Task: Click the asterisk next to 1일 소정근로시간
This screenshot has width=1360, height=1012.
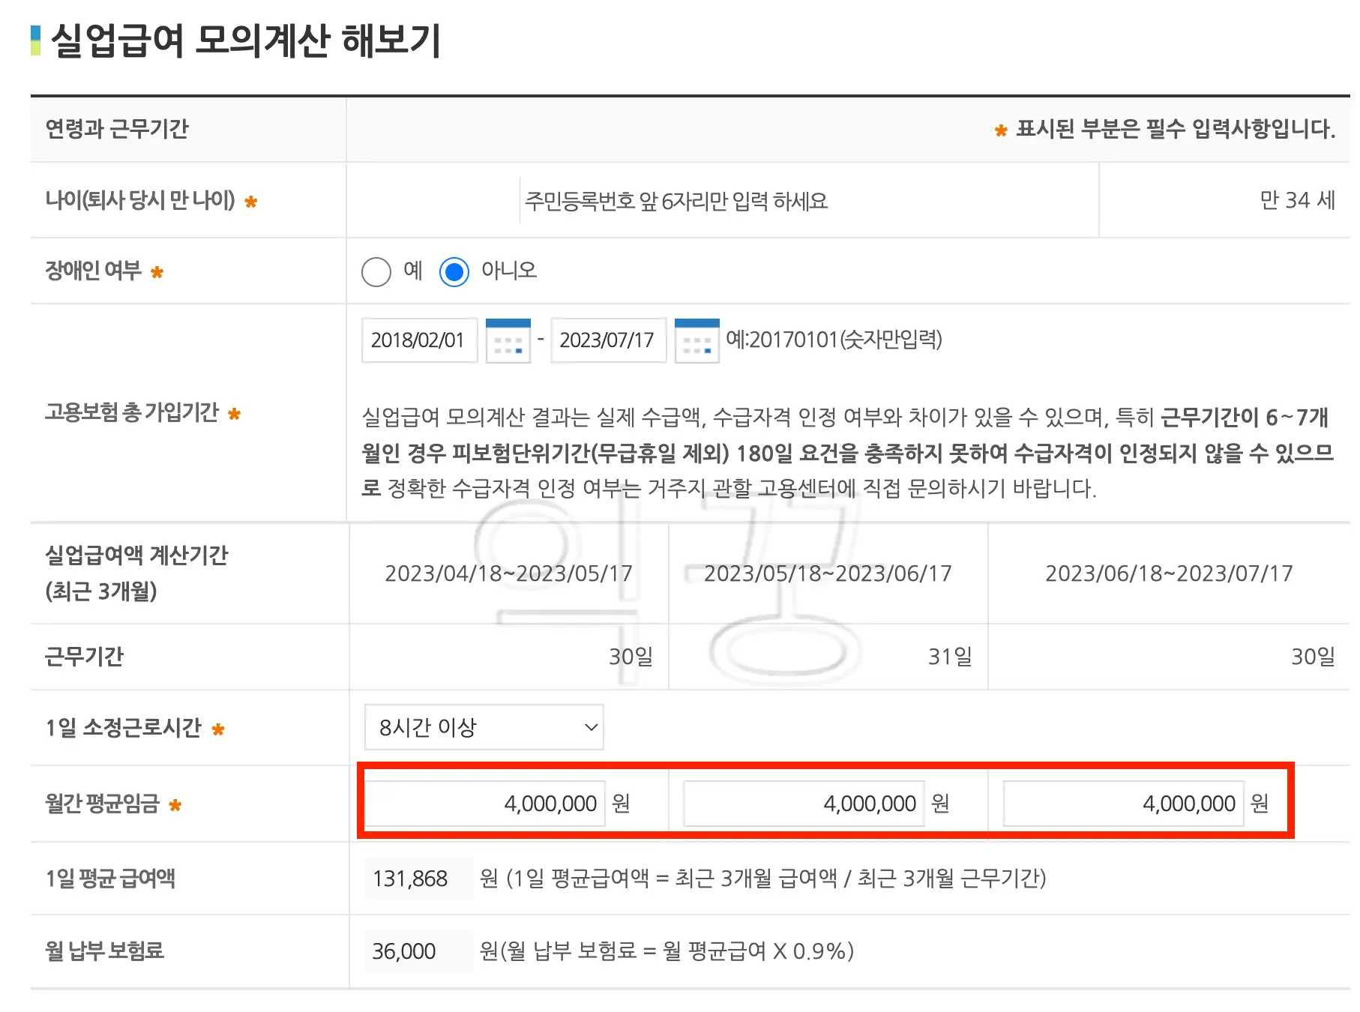Action: (x=217, y=728)
